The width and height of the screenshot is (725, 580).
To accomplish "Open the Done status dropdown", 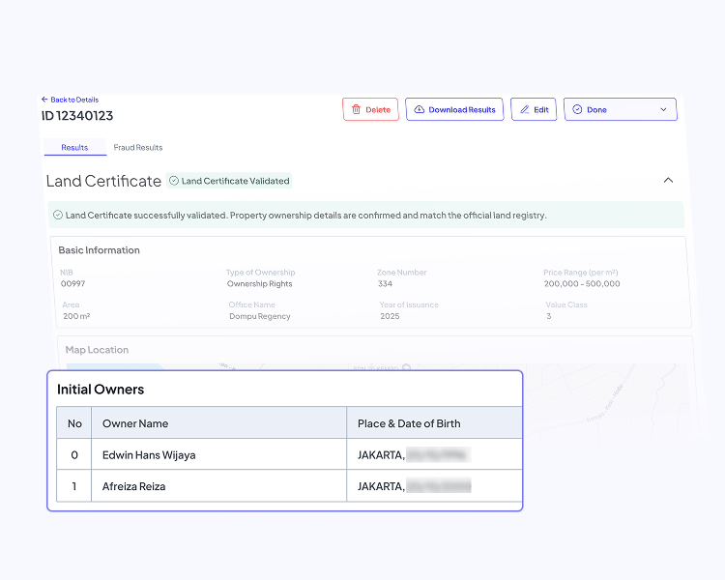I will pos(620,109).
